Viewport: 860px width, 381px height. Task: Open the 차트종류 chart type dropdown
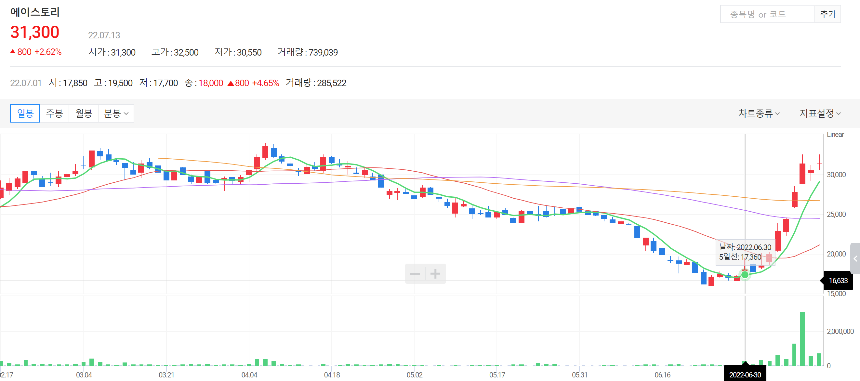tap(759, 113)
